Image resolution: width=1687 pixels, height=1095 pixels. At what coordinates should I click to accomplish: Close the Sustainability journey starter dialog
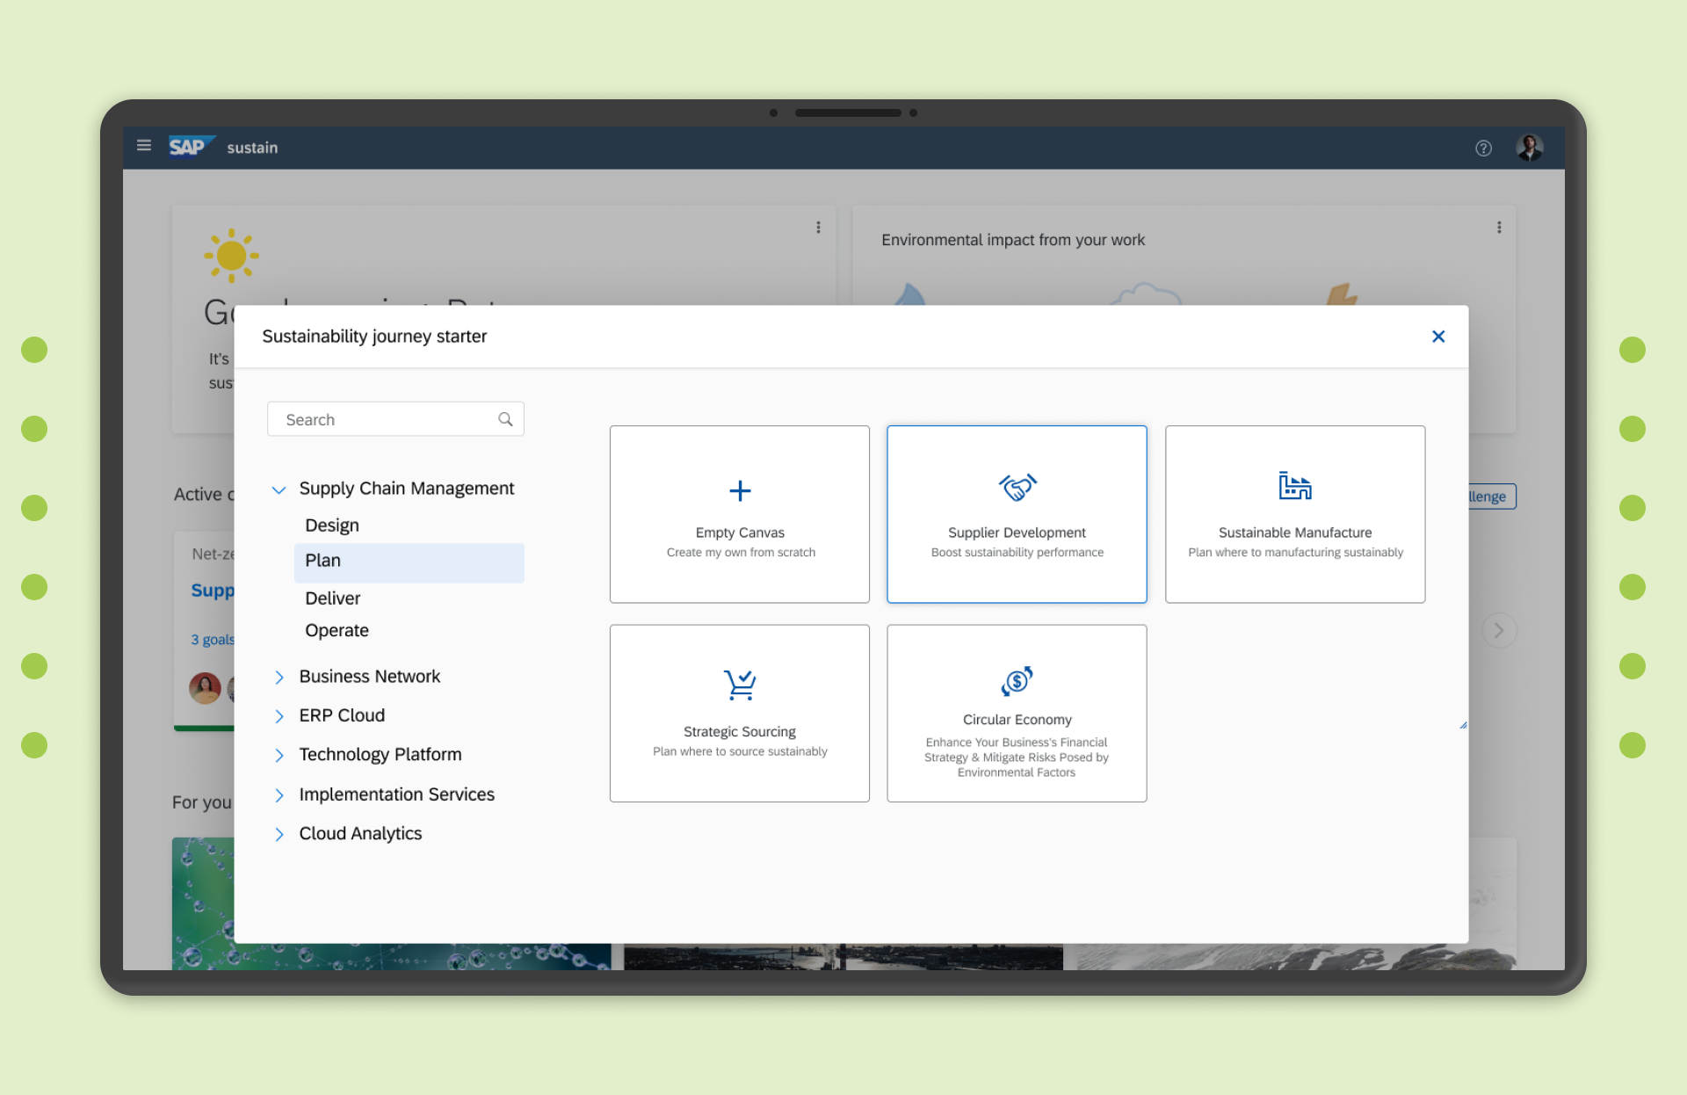[1437, 337]
